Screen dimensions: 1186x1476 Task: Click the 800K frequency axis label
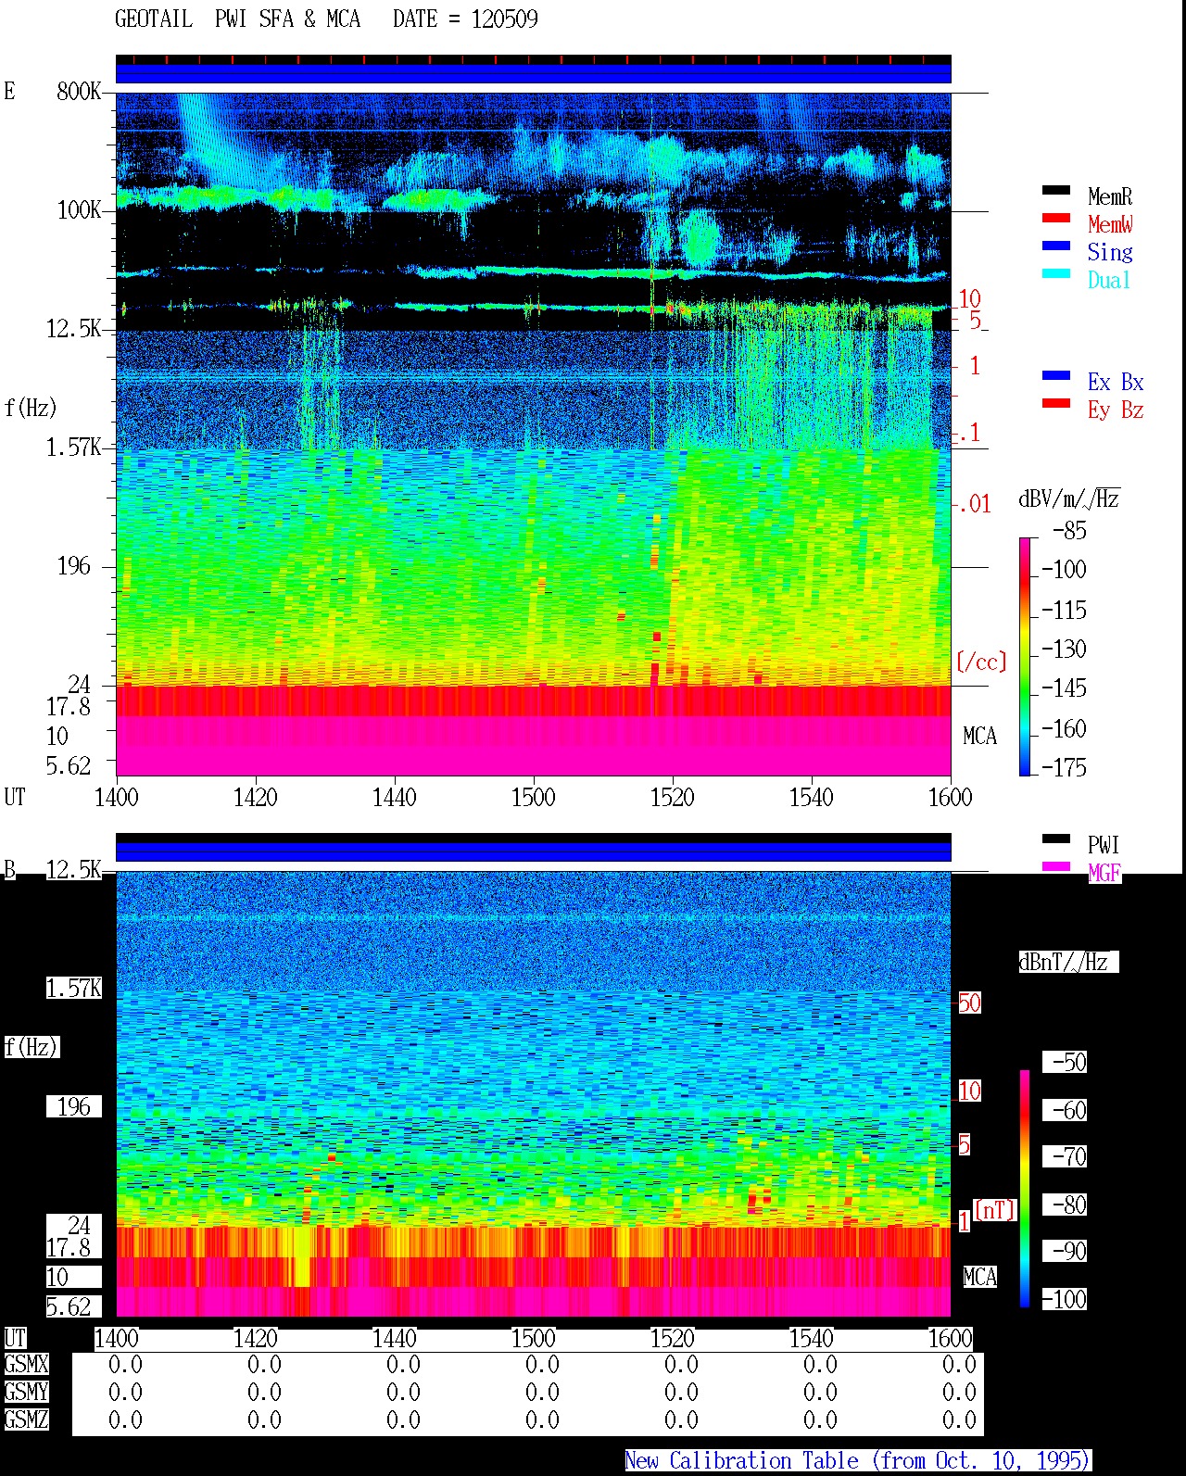point(79,92)
